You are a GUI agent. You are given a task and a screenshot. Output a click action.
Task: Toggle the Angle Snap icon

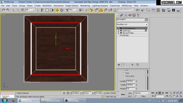tap(101, 10)
